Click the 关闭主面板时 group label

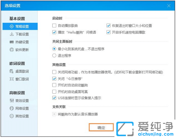coord(62,42)
